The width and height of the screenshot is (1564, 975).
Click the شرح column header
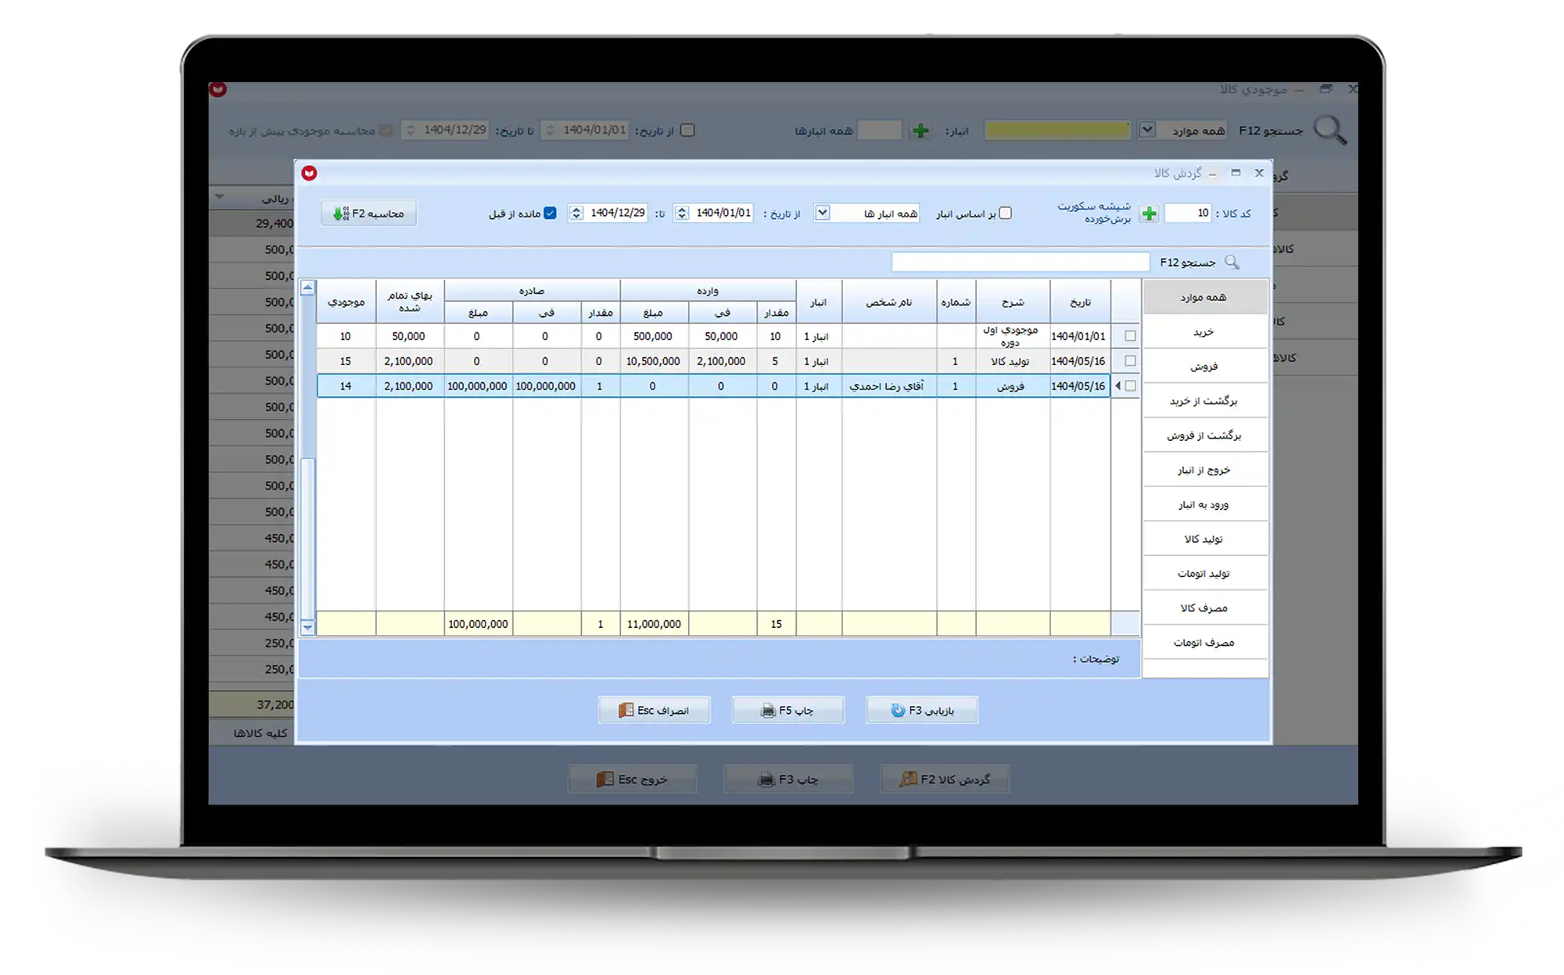(1013, 302)
